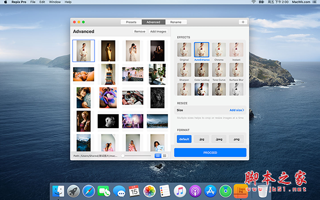Open Music app in dock
This screenshot has width=320, height=200.
180,191
